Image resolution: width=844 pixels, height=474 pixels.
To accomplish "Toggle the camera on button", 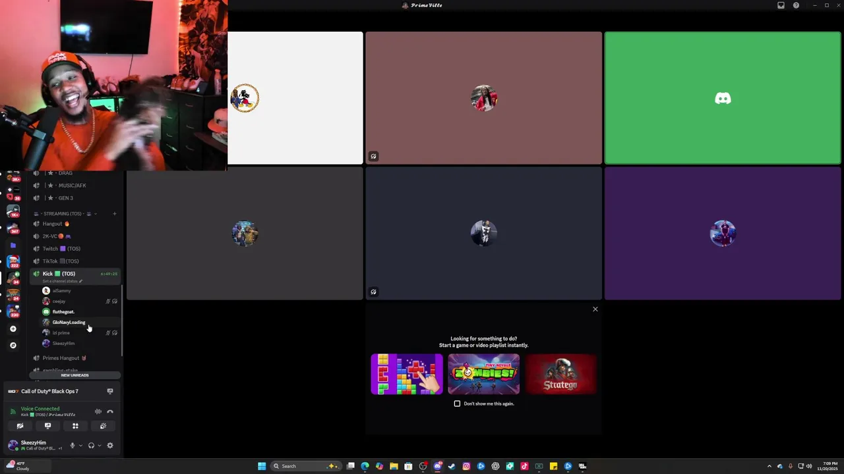I will (20, 426).
